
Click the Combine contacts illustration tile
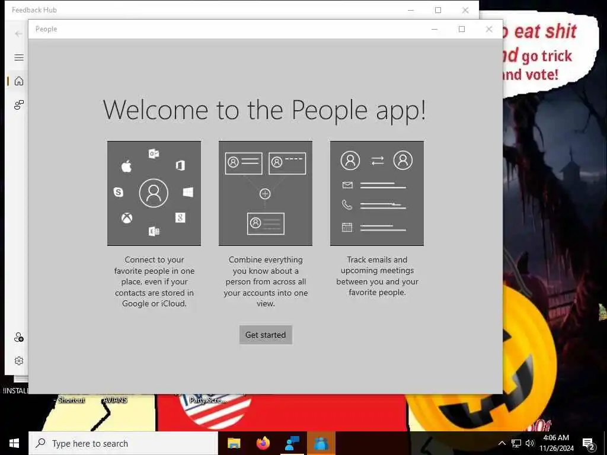pyautogui.click(x=266, y=193)
